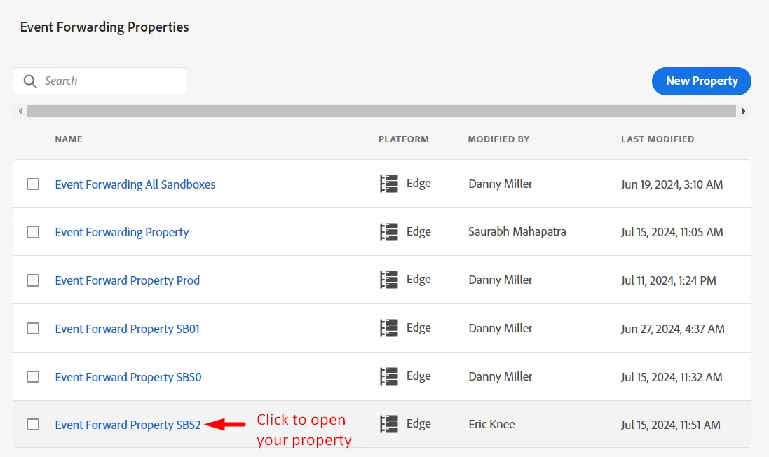Create a New Property
The width and height of the screenshot is (769, 457).
point(701,81)
